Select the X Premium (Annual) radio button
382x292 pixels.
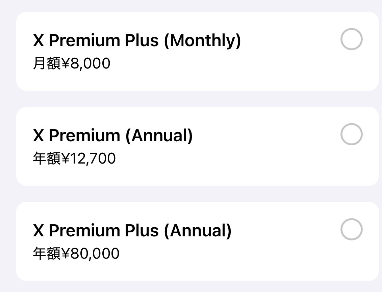pos(351,134)
